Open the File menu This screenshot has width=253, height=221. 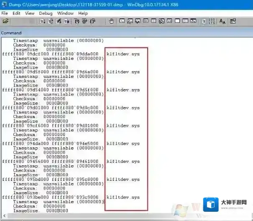point(5,13)
